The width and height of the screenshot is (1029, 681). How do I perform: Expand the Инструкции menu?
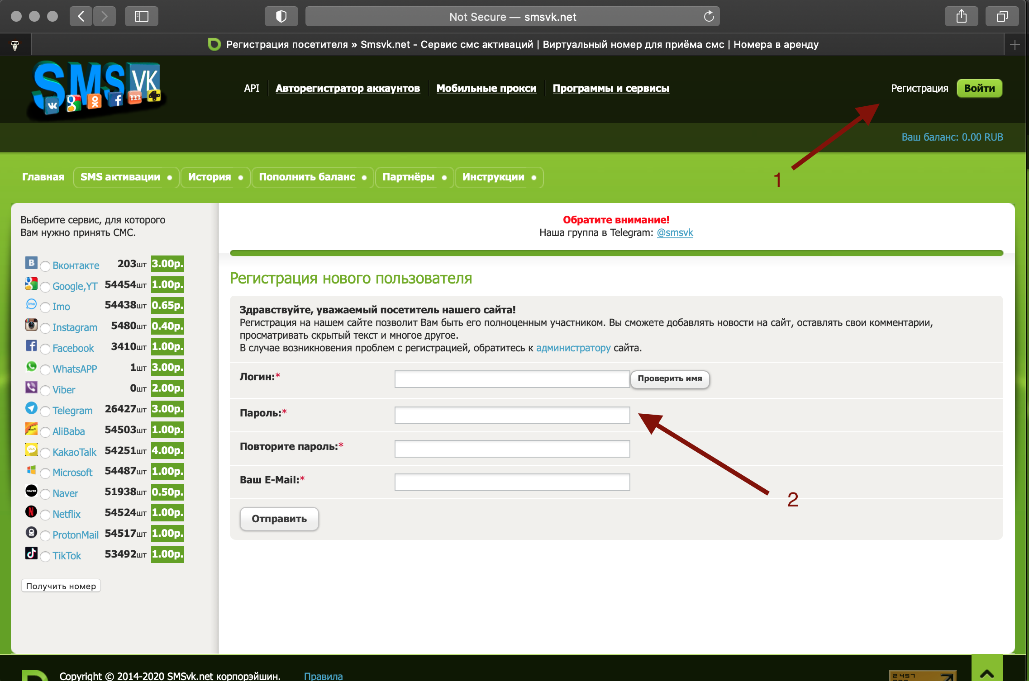pyautogui.click(x=499, y=177)
